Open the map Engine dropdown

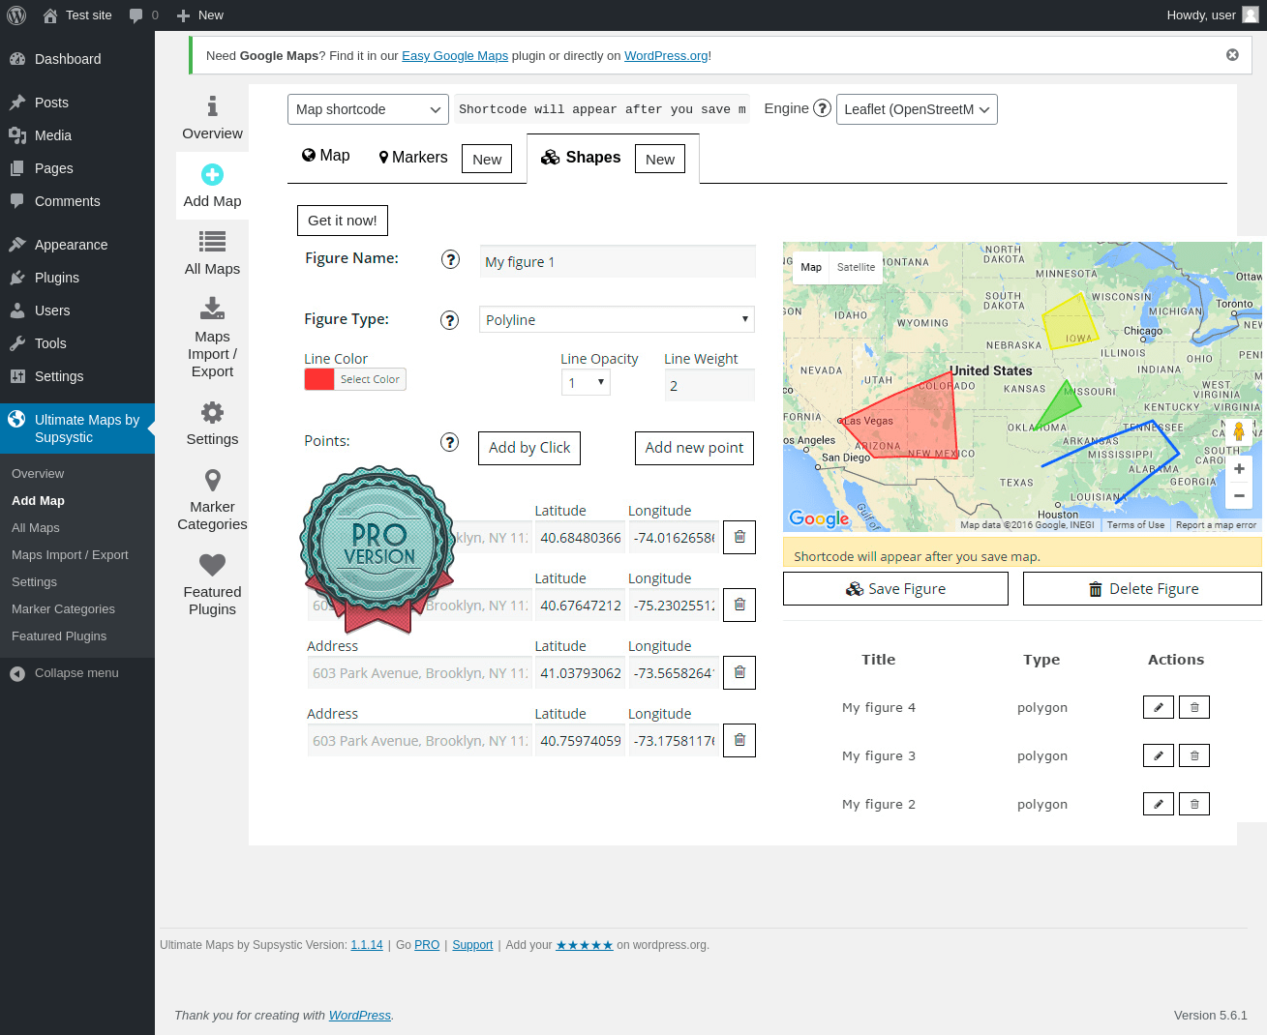[x=916, y=109]
